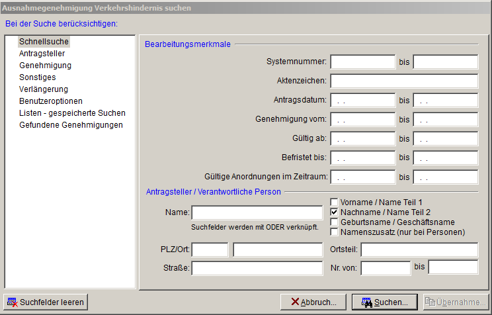Select Verlängerung category
The image size is (492, 315).
(x=44, y=89)
